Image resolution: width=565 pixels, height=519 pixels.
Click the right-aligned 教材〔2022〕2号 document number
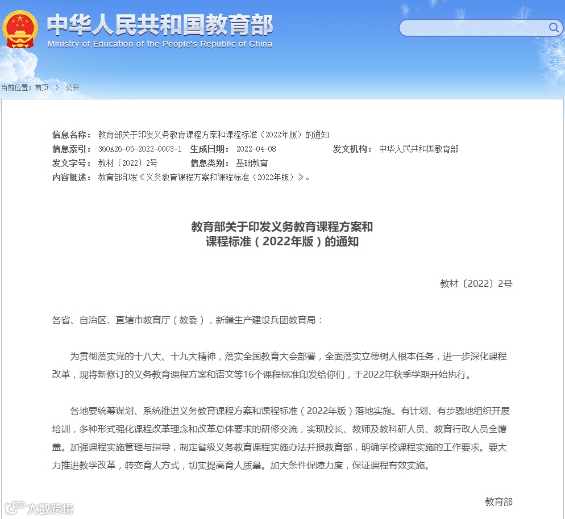coord(476,283)
